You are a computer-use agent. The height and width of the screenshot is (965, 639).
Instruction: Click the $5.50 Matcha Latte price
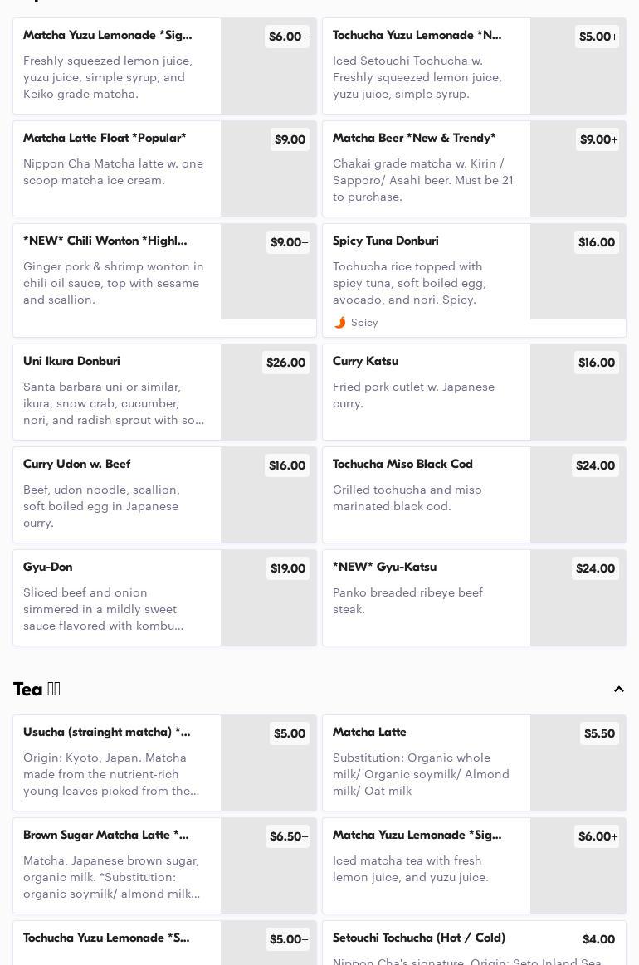pos(599,733)
